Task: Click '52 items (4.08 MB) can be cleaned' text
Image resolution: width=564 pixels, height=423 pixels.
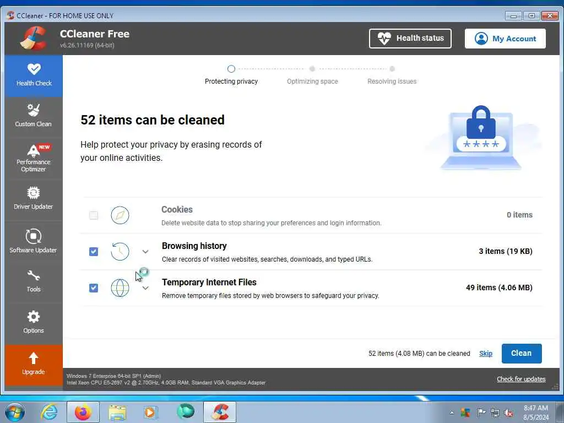Action: (419, 354)
